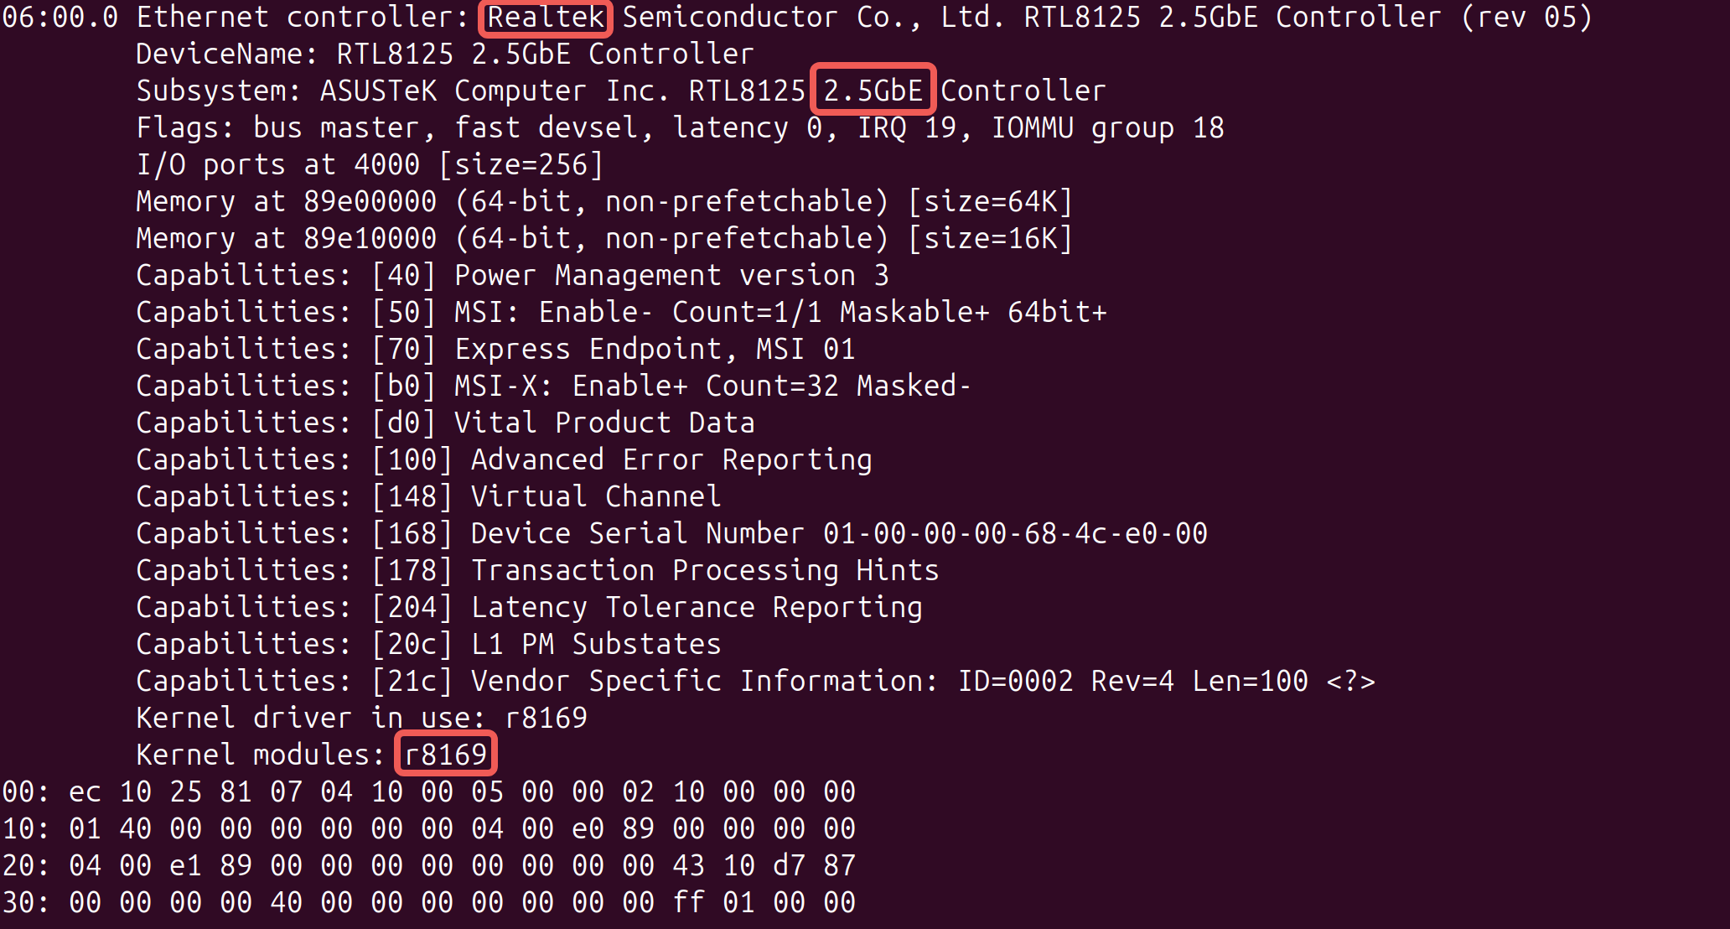Click the L1 PM Substates capability

tap(596, 644)
